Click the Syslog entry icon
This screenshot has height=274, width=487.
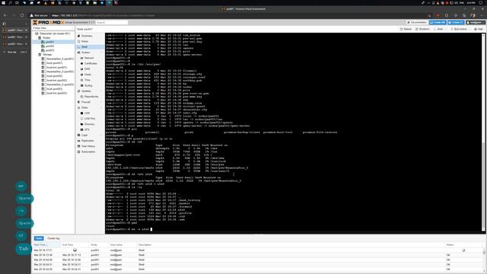tap(81, 85)
